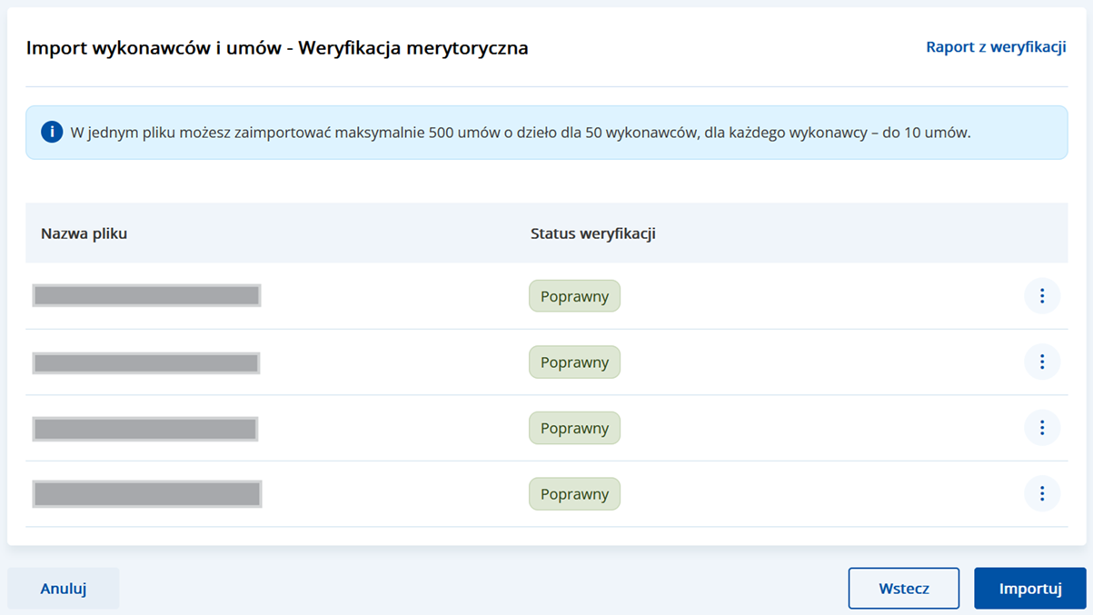Select the Poprawny badge in the third row
1093x615 pixels.
pyautogui.click(x=574, y=428)
